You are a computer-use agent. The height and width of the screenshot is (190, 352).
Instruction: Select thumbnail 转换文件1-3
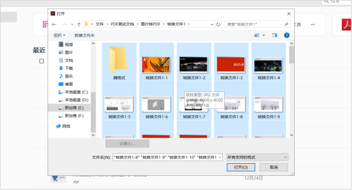tap(231, 65)
